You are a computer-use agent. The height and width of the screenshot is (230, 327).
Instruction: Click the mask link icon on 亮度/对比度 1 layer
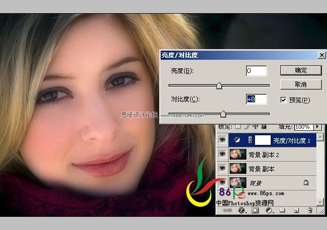tap(250, 140)
